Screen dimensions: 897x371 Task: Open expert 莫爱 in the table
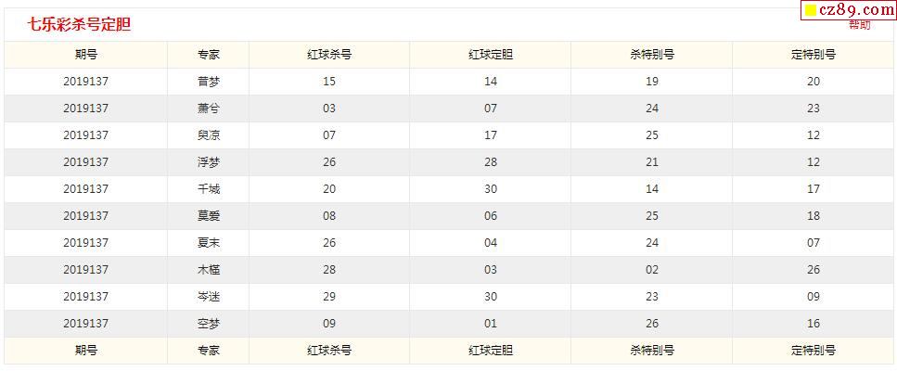point(208,216)
